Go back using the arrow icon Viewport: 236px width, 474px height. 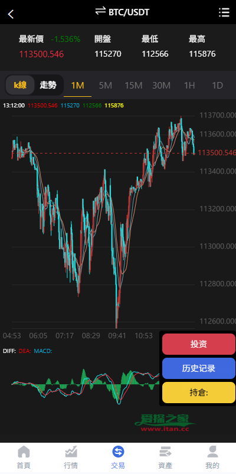click(11, 14)
